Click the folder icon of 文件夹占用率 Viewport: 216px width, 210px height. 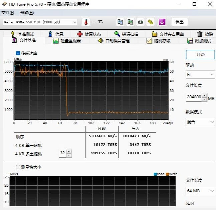[x=154, y=34]
